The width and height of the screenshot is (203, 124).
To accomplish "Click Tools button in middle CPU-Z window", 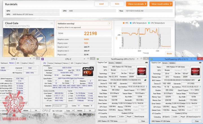I will (x=68, y=110).
